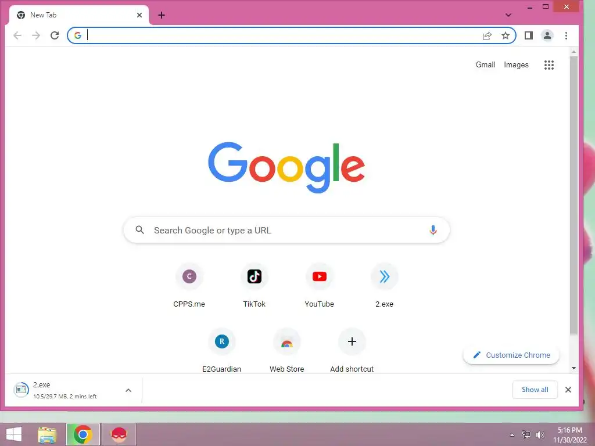
Task: Open the YouTube shortcut
Action: point(319,285)
